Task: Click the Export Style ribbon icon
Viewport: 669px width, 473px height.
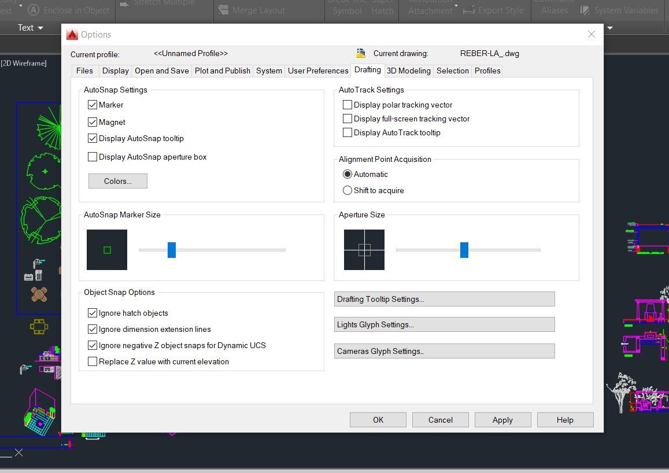Action: (x=469, y=10)
